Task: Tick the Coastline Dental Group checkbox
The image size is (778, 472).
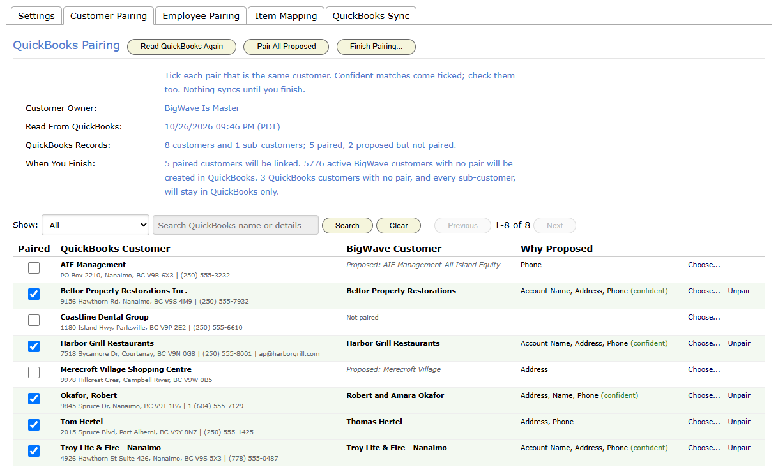Action: (x=34, y=320)
